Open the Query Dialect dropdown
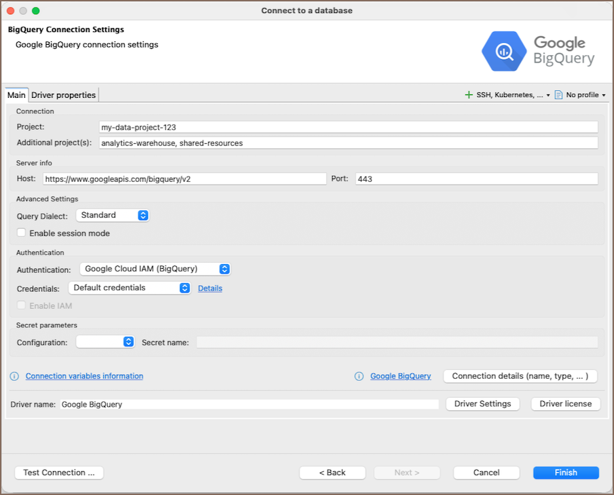The width and height of the screenshot is (614, 495). [113, 215]
